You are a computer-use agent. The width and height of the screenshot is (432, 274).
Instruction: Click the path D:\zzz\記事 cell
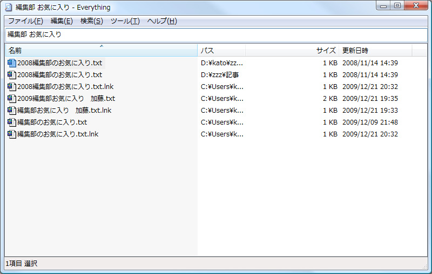(x=220, y=75)
